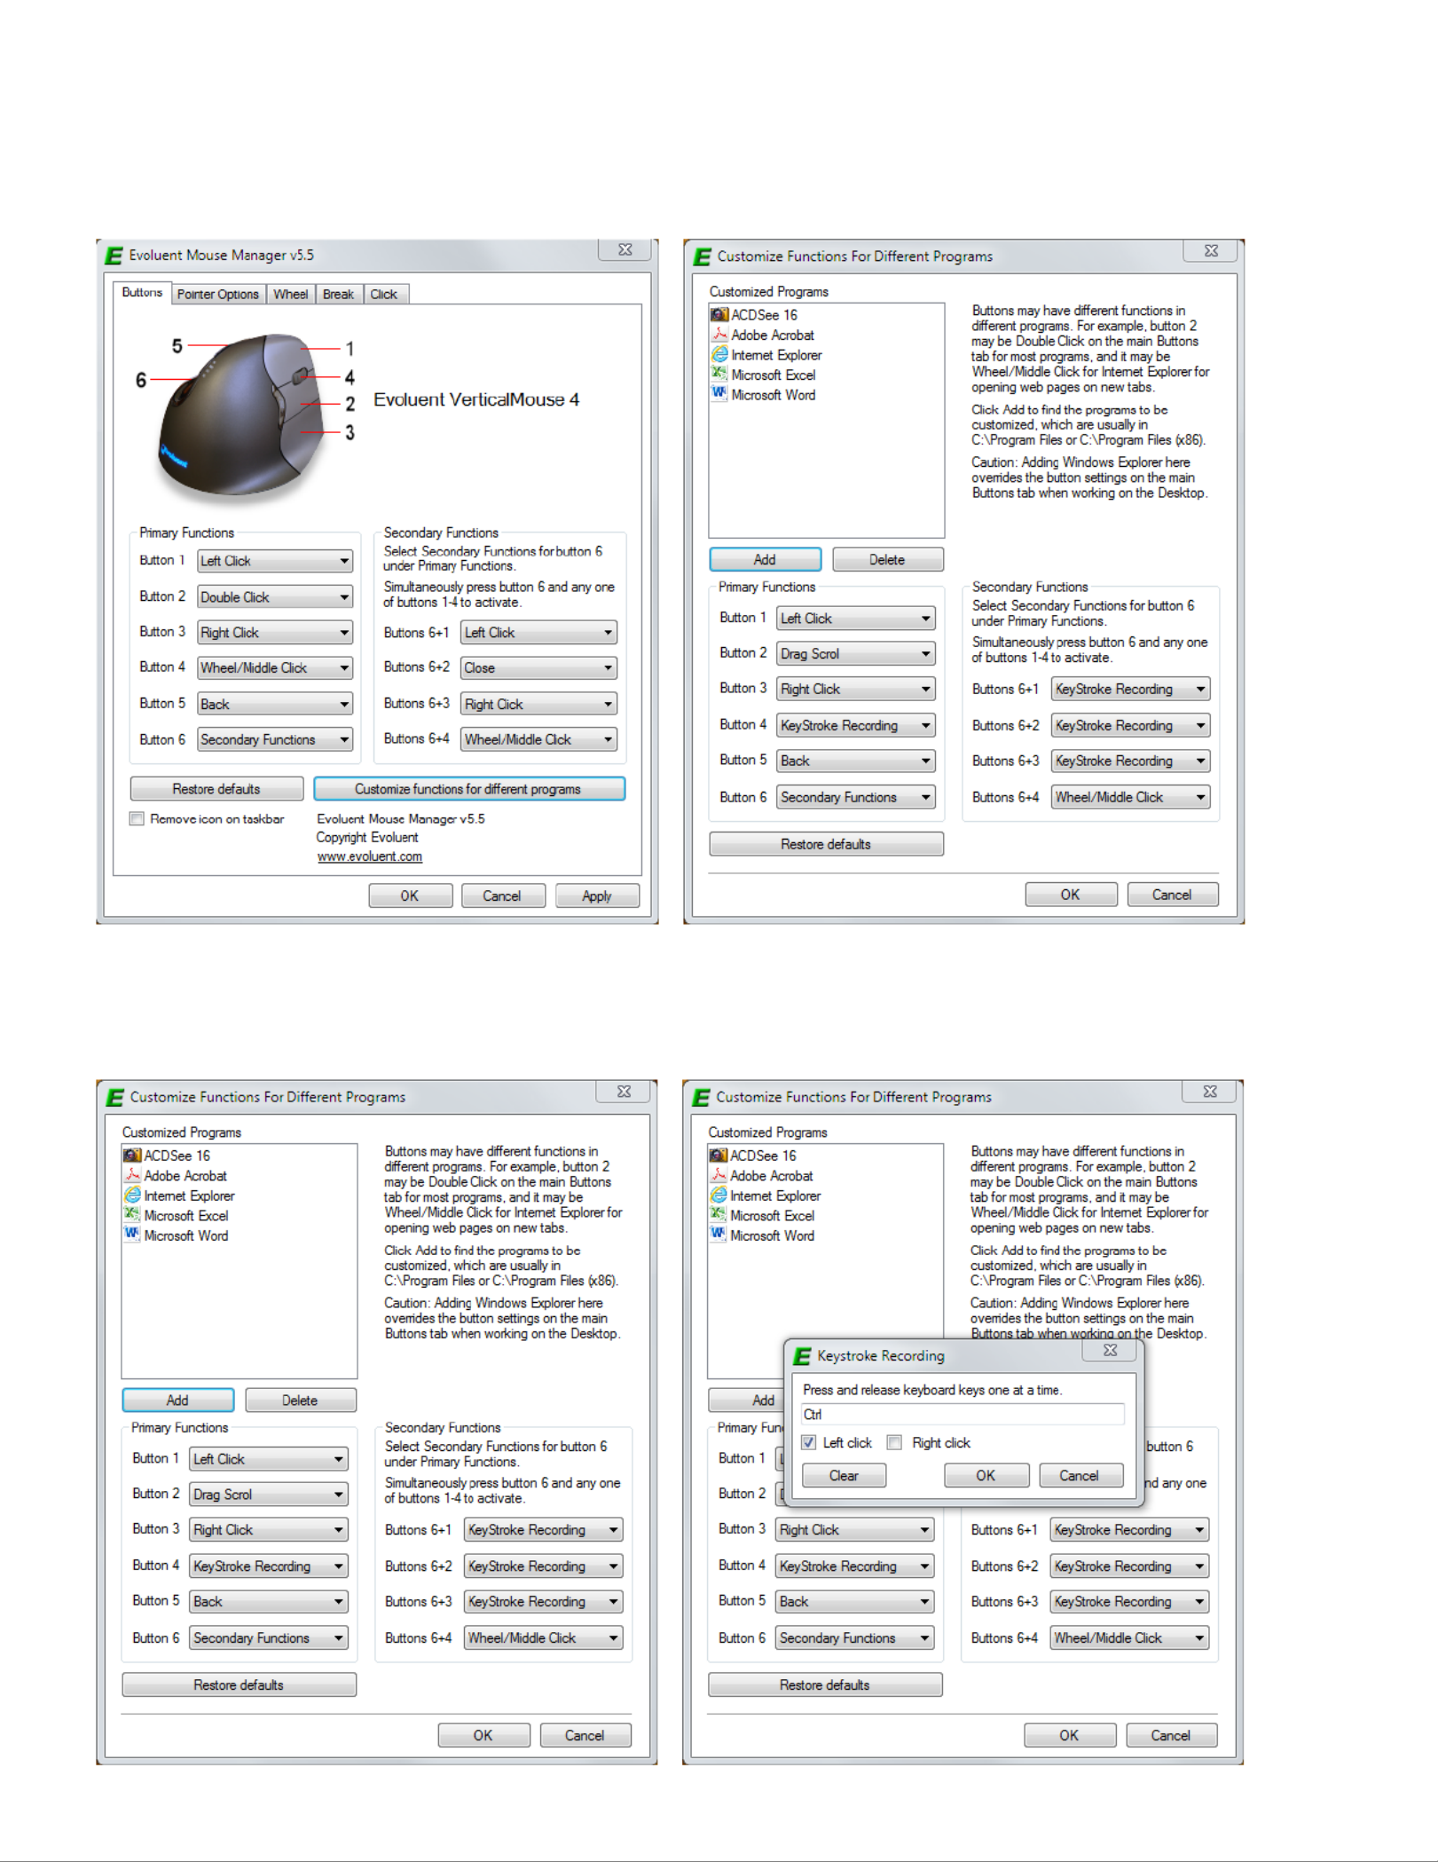The image size is (1438, 1862).
Task: Click Delete in upper-right Customize Functions window
Action: tap(887, 559)
